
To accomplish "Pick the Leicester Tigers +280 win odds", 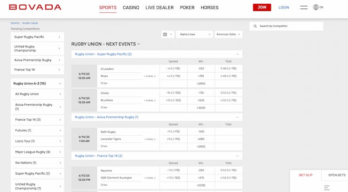I will click(201, 139).
